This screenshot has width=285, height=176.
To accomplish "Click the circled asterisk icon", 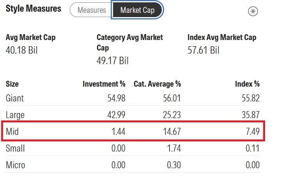I will pyautogui.click(x=253, y=11).
